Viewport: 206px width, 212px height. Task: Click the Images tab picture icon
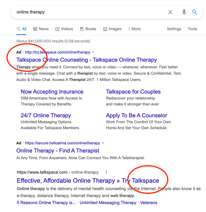pos(105,29)
